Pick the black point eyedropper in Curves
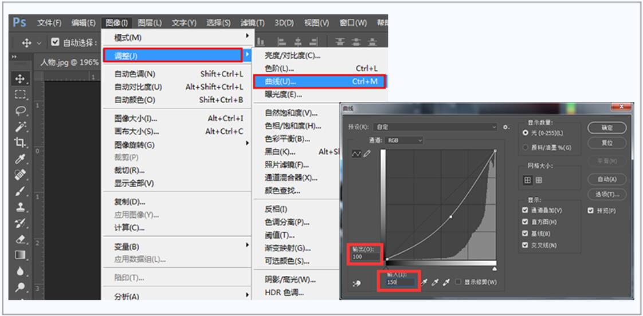 point(425,282)
